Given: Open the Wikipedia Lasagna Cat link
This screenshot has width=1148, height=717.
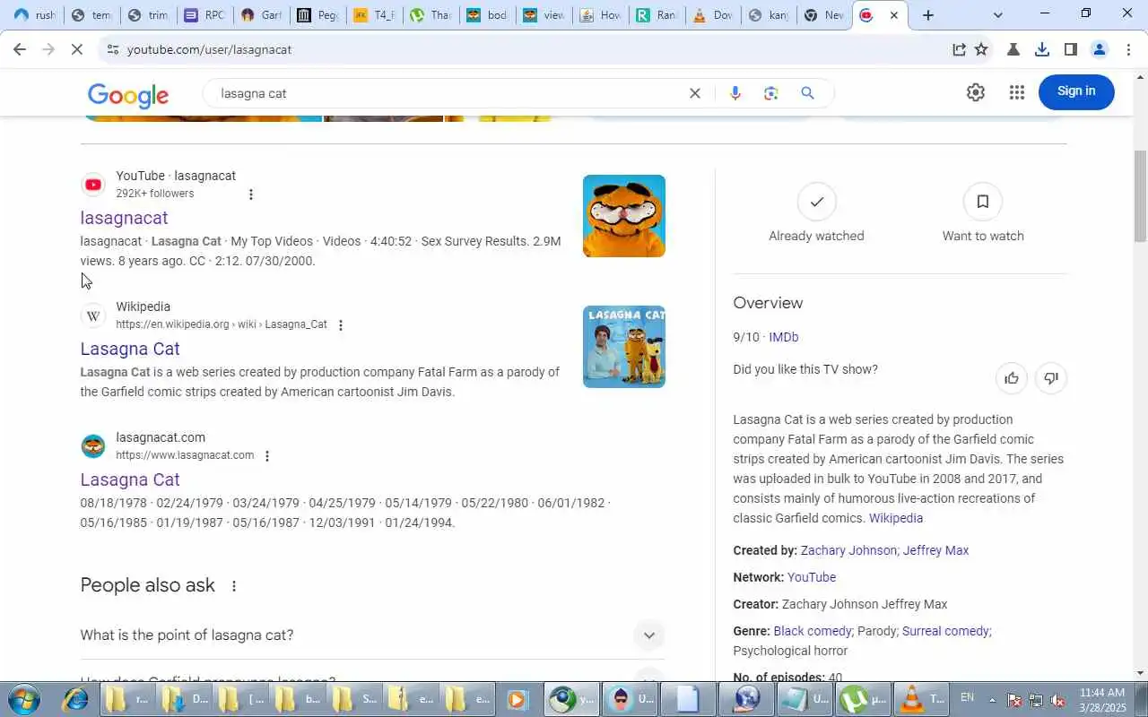Looking at the screenshot, I should click(130, 349).
